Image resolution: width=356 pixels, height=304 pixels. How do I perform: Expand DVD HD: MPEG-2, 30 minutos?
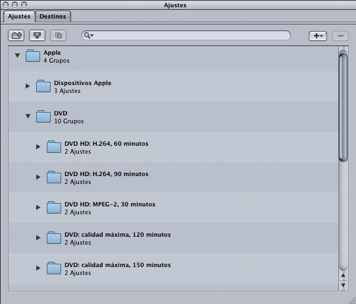pos(38,207)
